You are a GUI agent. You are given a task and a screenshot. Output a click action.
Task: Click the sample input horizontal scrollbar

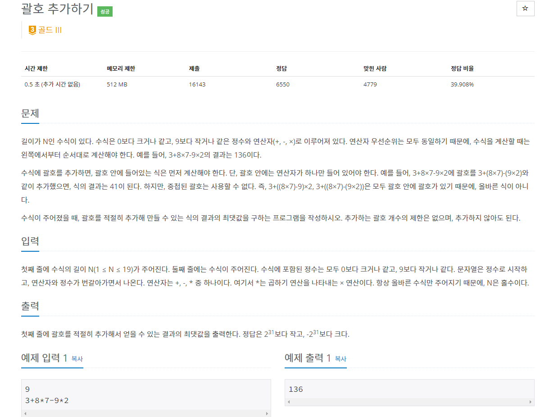pyautogui.click(x=146, y=413)
